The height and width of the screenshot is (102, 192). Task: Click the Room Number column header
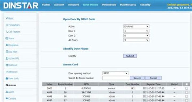tap(65, 84)
